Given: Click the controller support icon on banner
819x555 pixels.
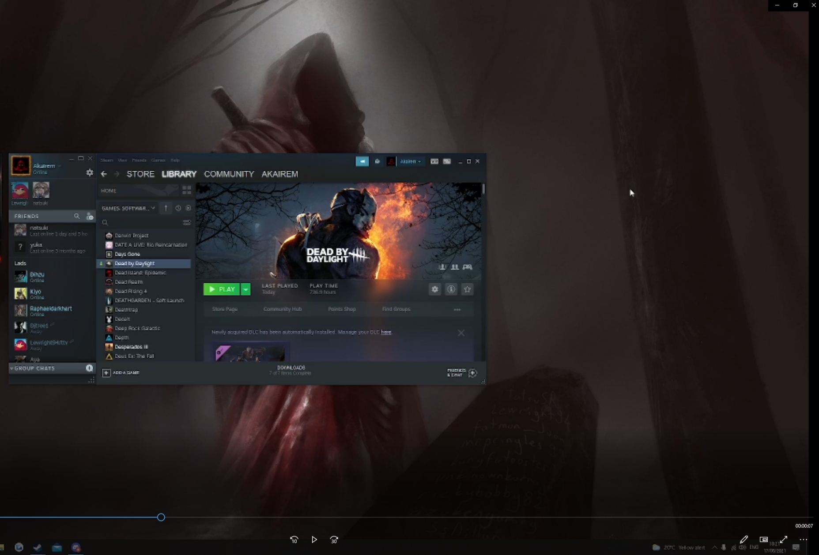Looking at the screenshot, I should coord(468,267).
